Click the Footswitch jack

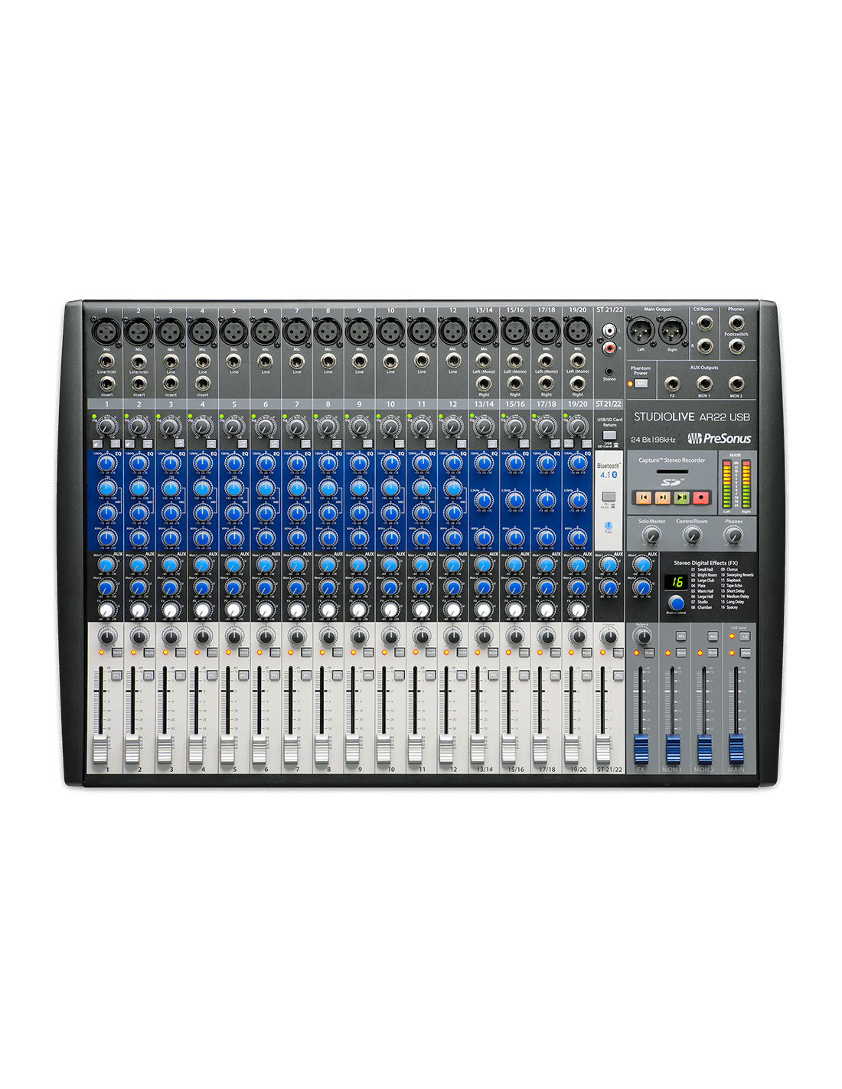coord(736,346)
